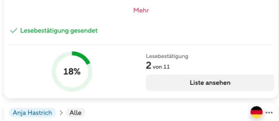
Task: Click the 18% label inside the ring
Action: 72,72
